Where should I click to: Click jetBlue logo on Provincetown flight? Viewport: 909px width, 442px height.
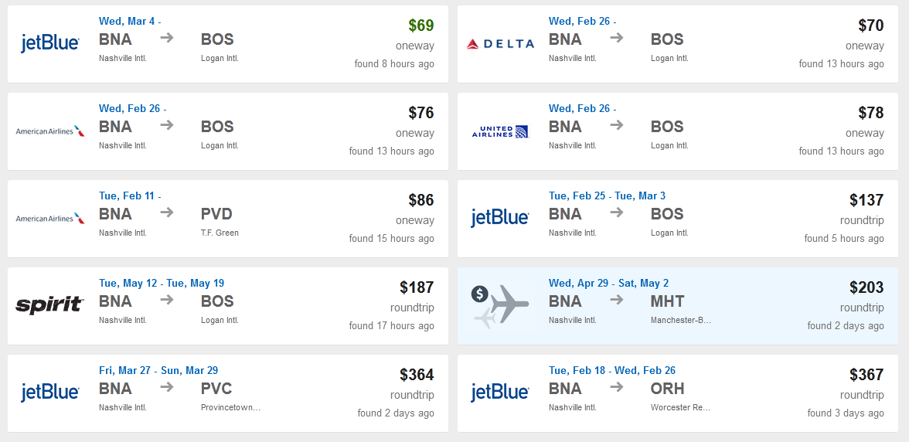pyautogui.click(x=49, y=393)
